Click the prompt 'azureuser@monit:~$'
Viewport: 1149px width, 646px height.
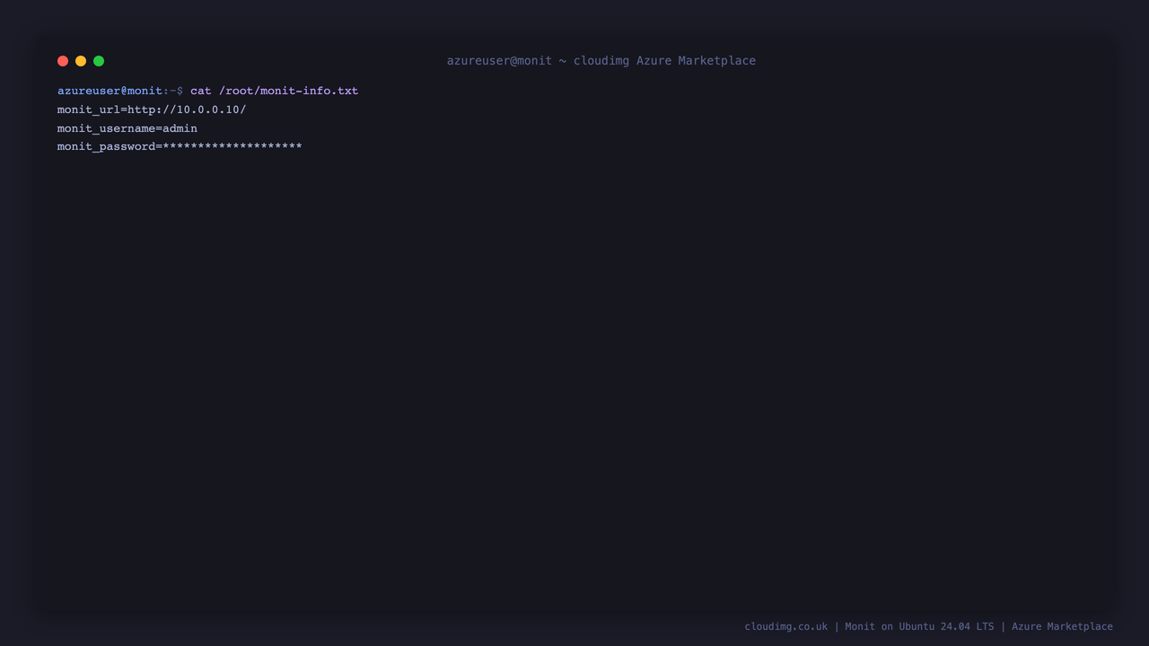[120, 91]
